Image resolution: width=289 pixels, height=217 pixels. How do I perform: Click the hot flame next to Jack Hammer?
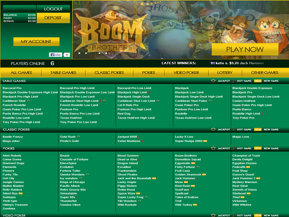point(197,178)
